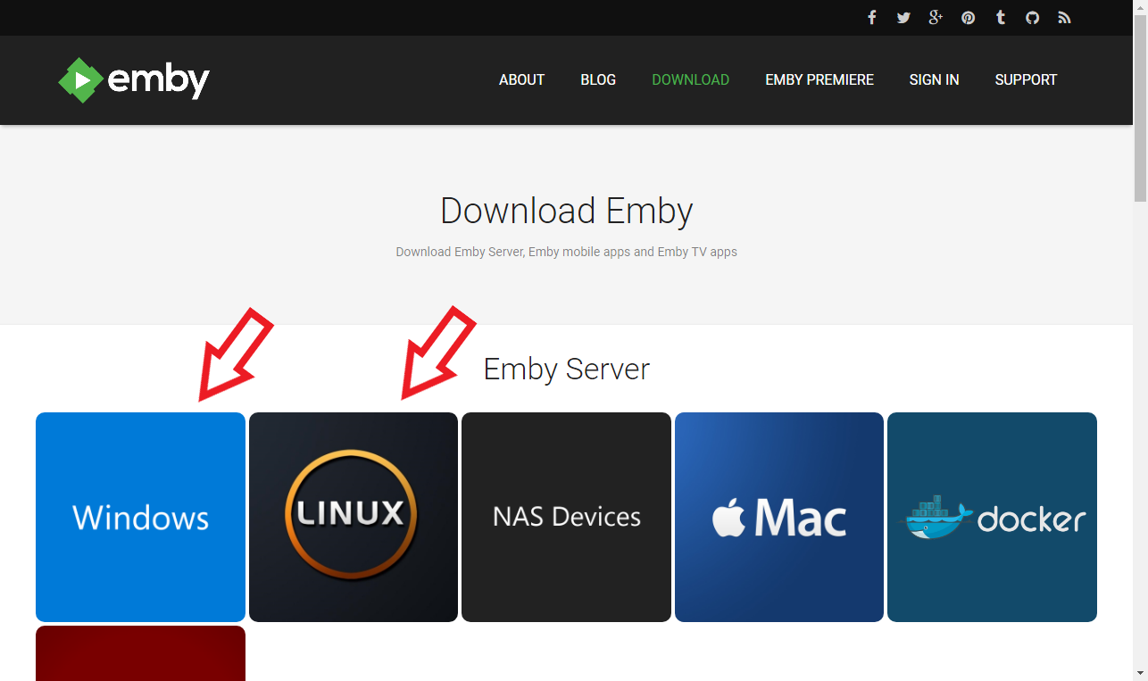This screenshot has height=681, width=1148.
Task: Click the page vertical scrollbar thumb
Action: [1140, 108]
